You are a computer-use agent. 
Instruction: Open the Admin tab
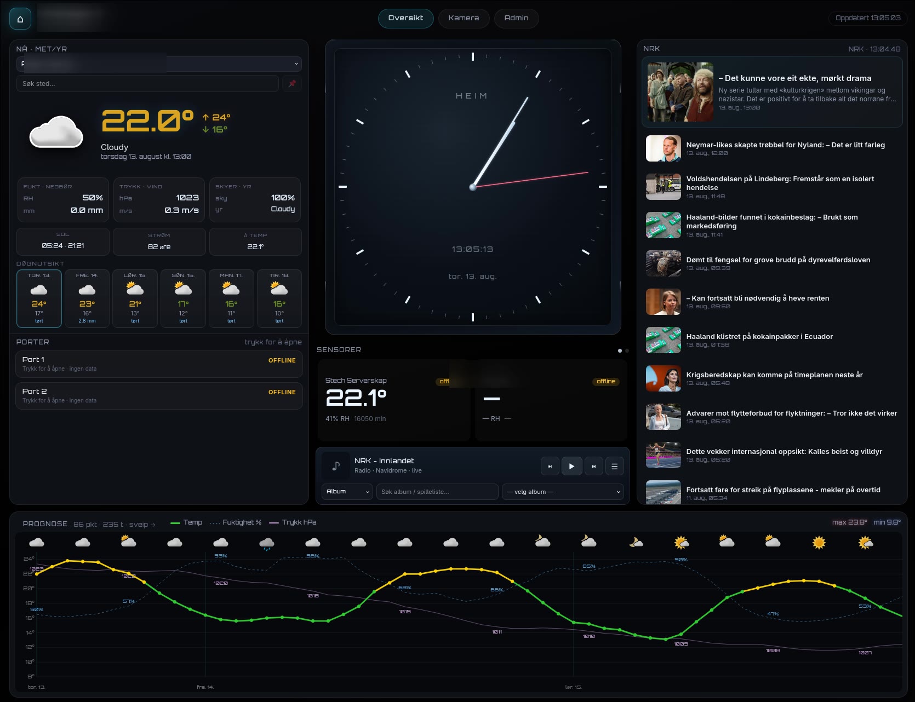point(516,18)
